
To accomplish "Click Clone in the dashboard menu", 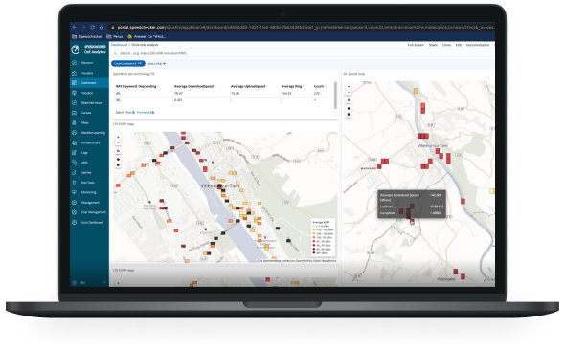I will pos(446,45).
